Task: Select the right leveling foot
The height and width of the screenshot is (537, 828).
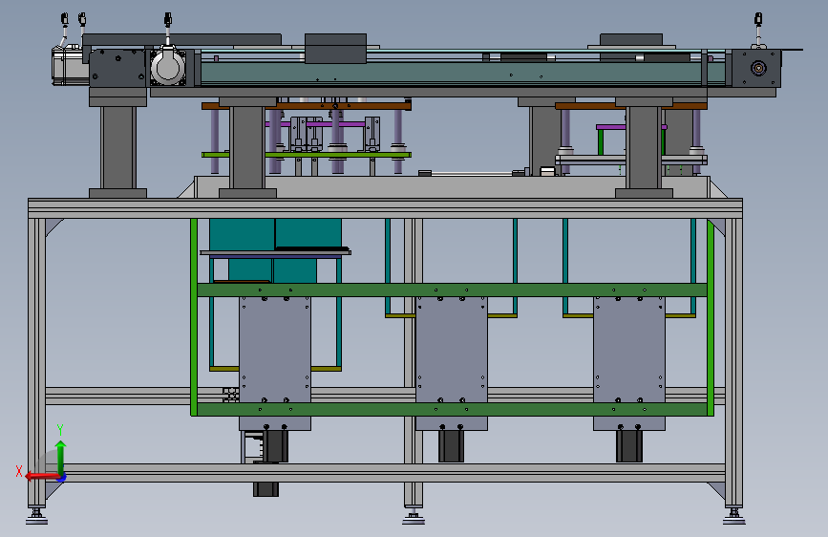Action: 734,517
